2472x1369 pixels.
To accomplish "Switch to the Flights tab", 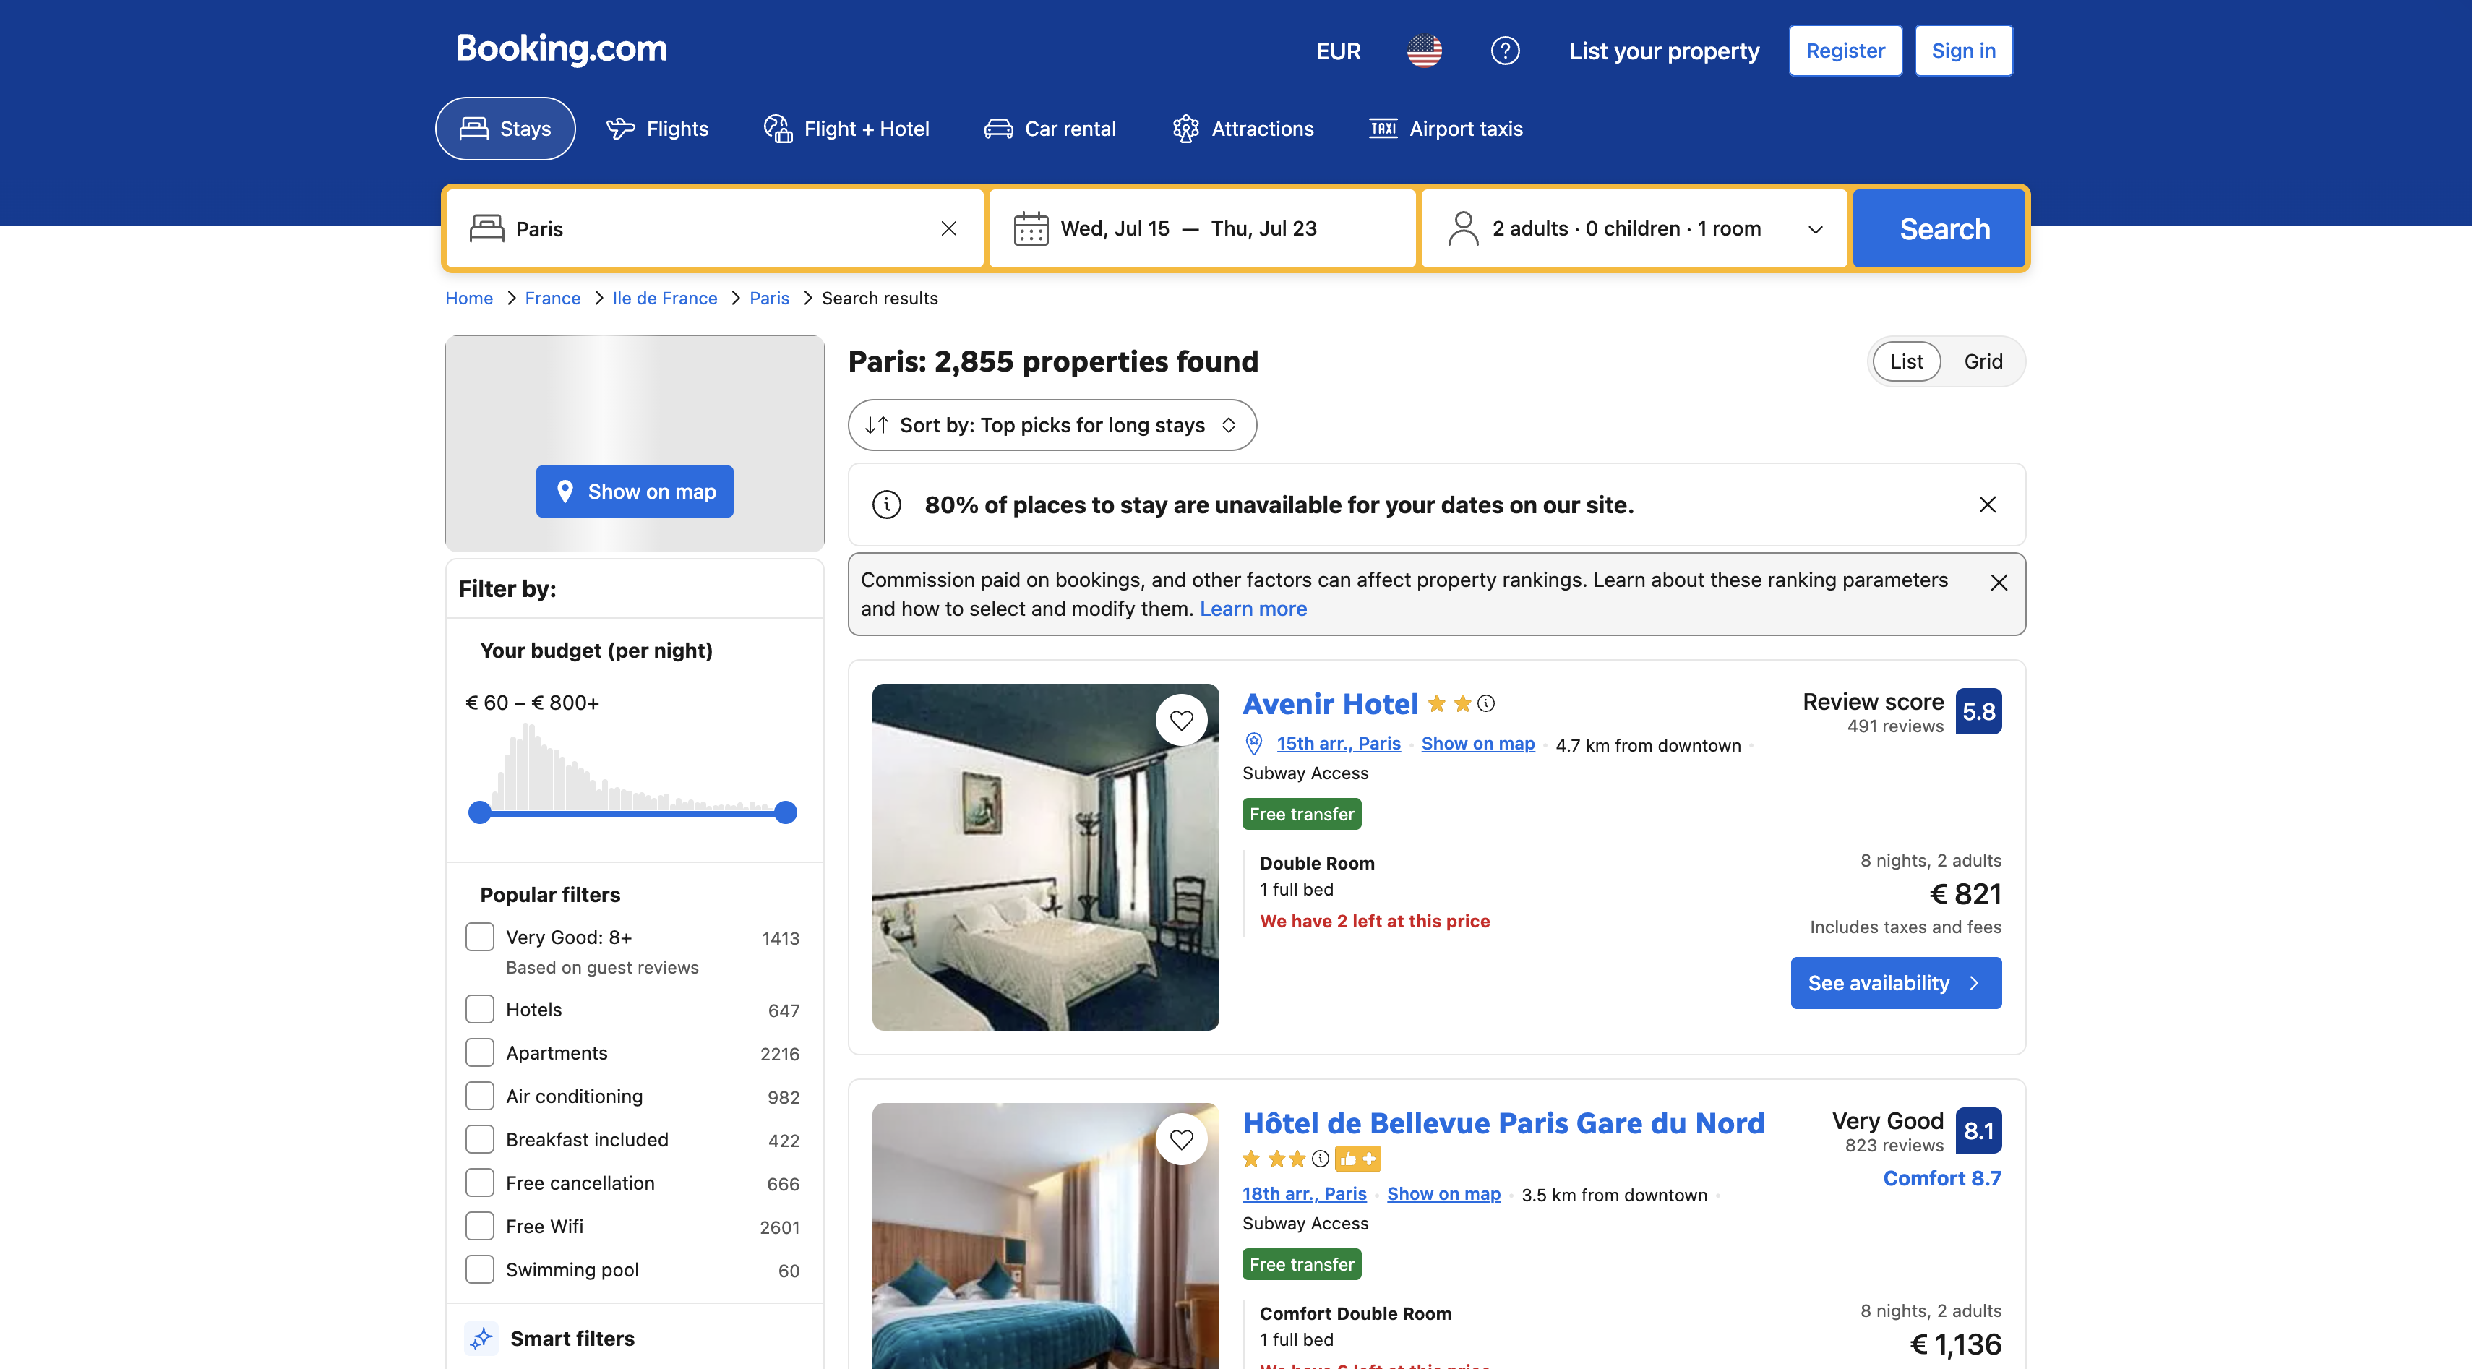I will coord(657,129).
